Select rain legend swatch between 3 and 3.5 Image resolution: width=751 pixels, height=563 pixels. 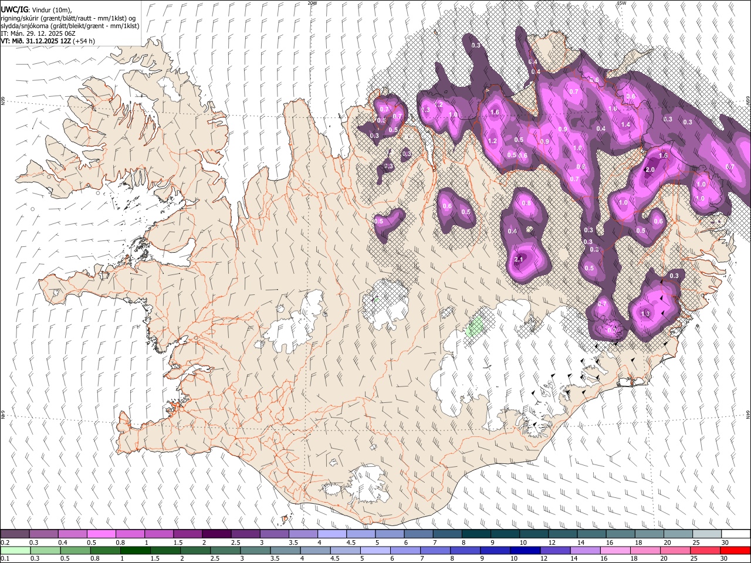click(256, 550)
